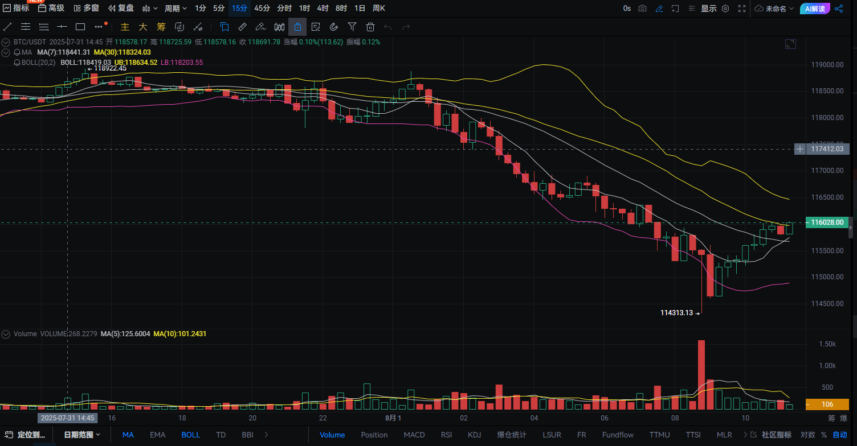Select the ruler measure tool

(242, 27)
